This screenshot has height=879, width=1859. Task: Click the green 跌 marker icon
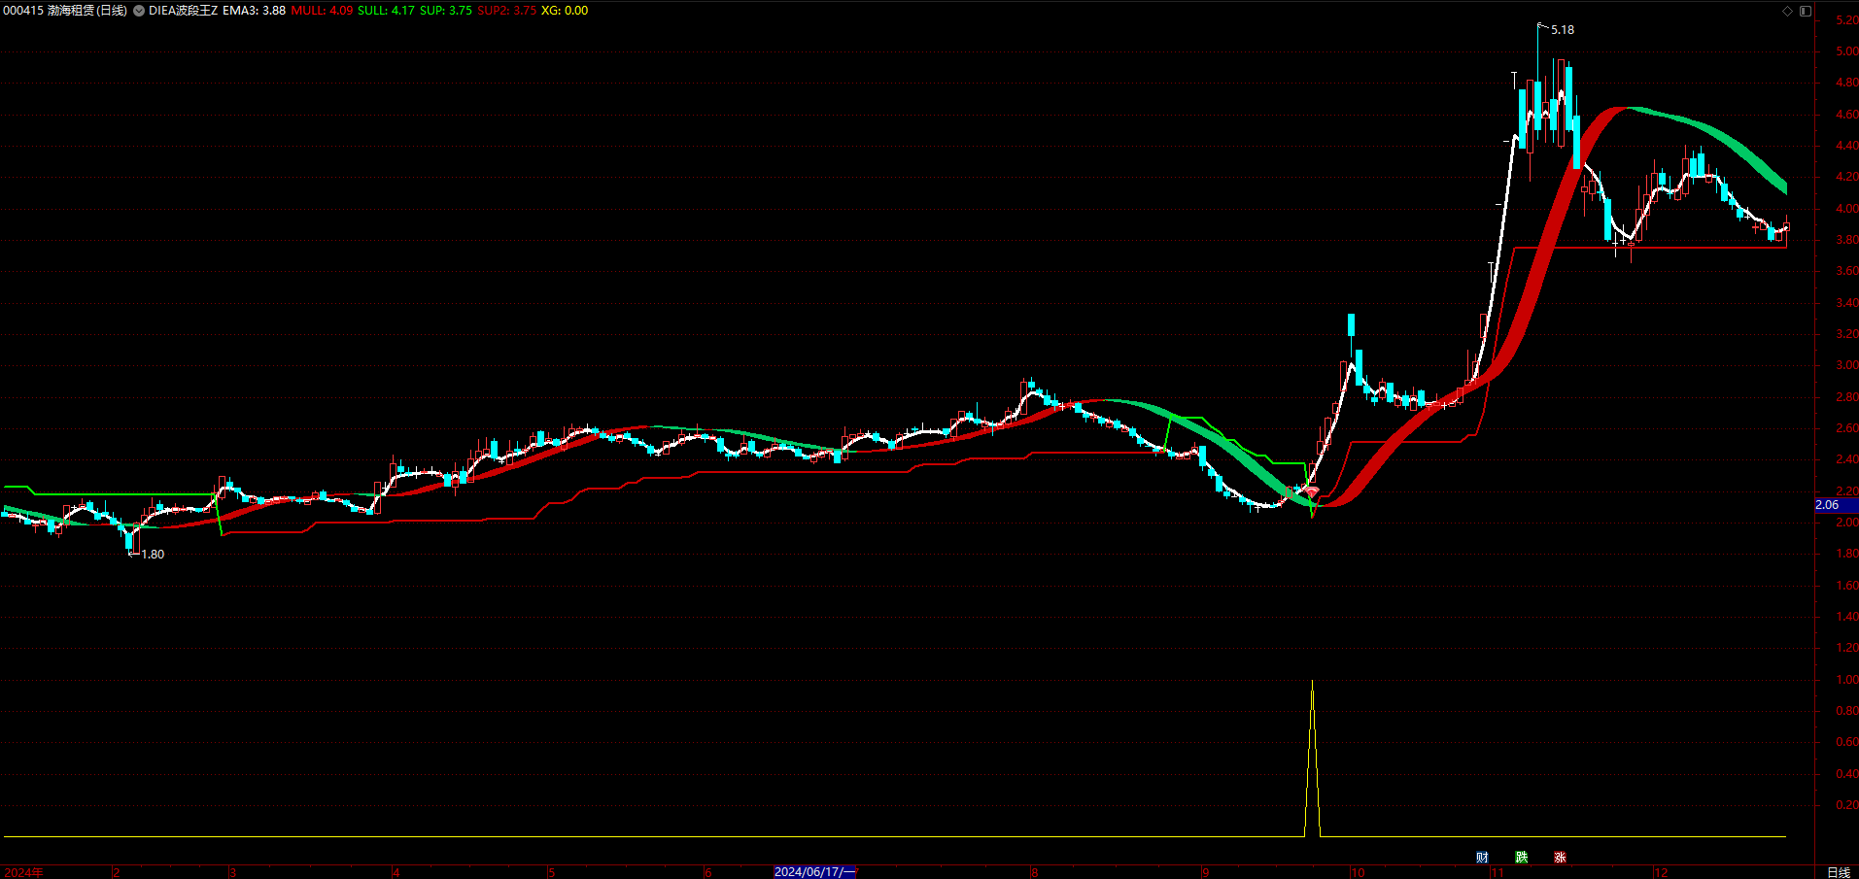pyautogui.click(x=1521, y=857)
